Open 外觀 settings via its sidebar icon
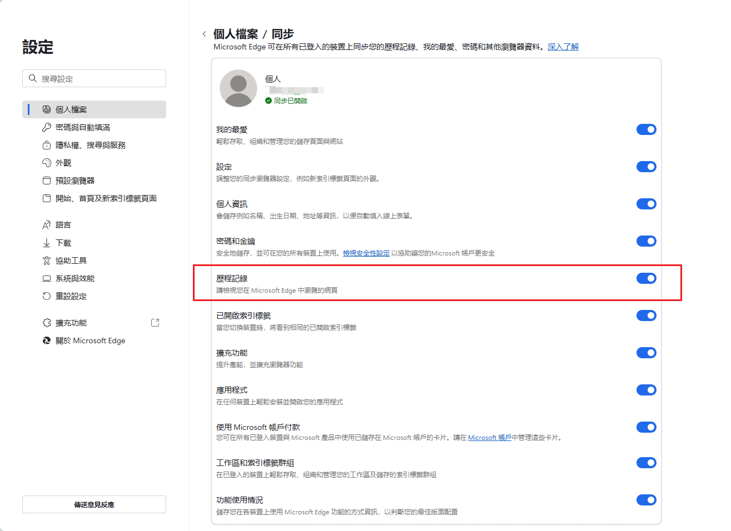 [x=47, y=162]
